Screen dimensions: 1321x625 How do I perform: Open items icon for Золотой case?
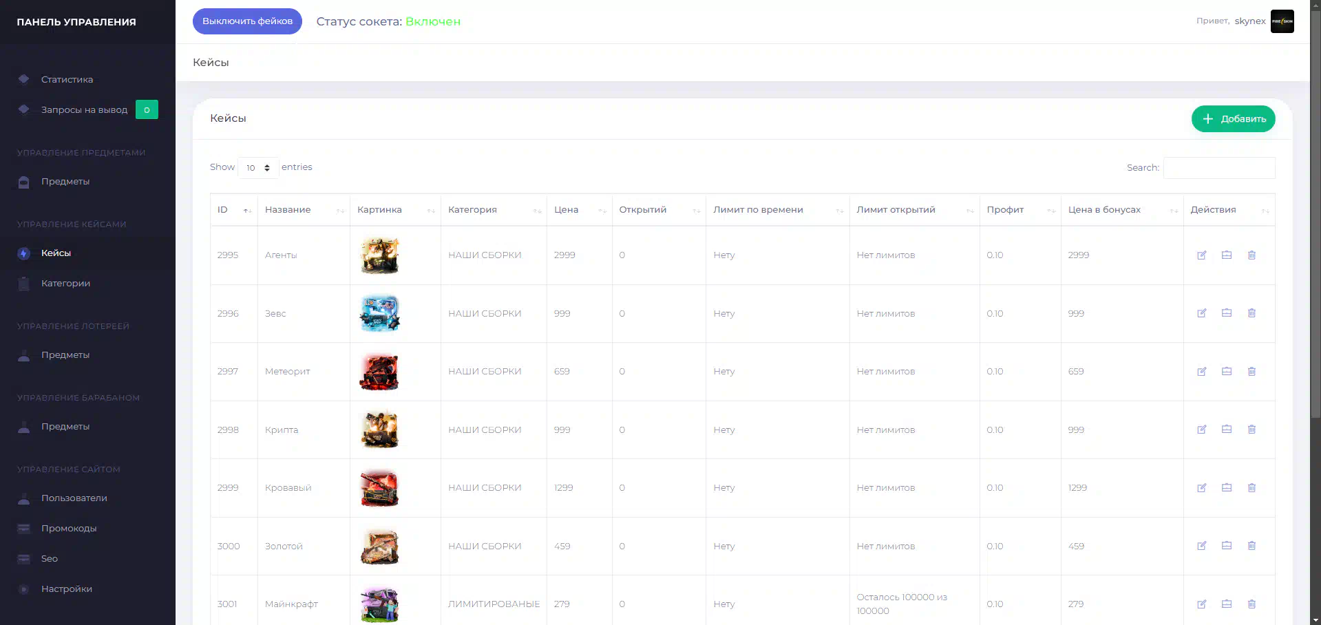(x=1226, y=546)
